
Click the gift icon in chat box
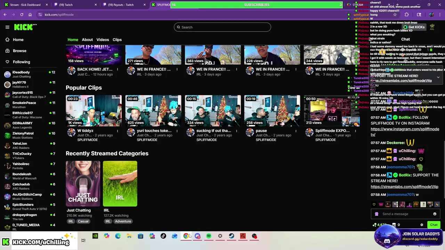point(377,214)
